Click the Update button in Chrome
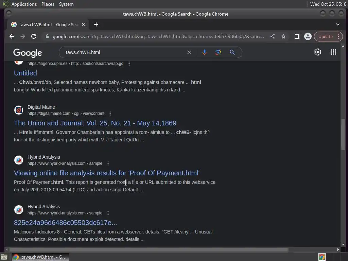This screenshot has height=261, width=348. [325, 36]
